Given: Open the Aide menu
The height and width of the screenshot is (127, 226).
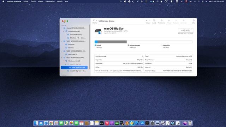Looking at the screenshot, I should click(x=66, y=1).
